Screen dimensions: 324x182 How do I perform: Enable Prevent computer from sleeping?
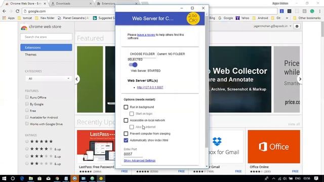point(126,133)
